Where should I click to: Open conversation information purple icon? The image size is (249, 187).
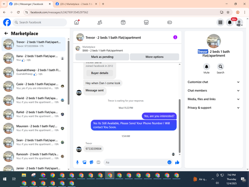click(175, 37)
